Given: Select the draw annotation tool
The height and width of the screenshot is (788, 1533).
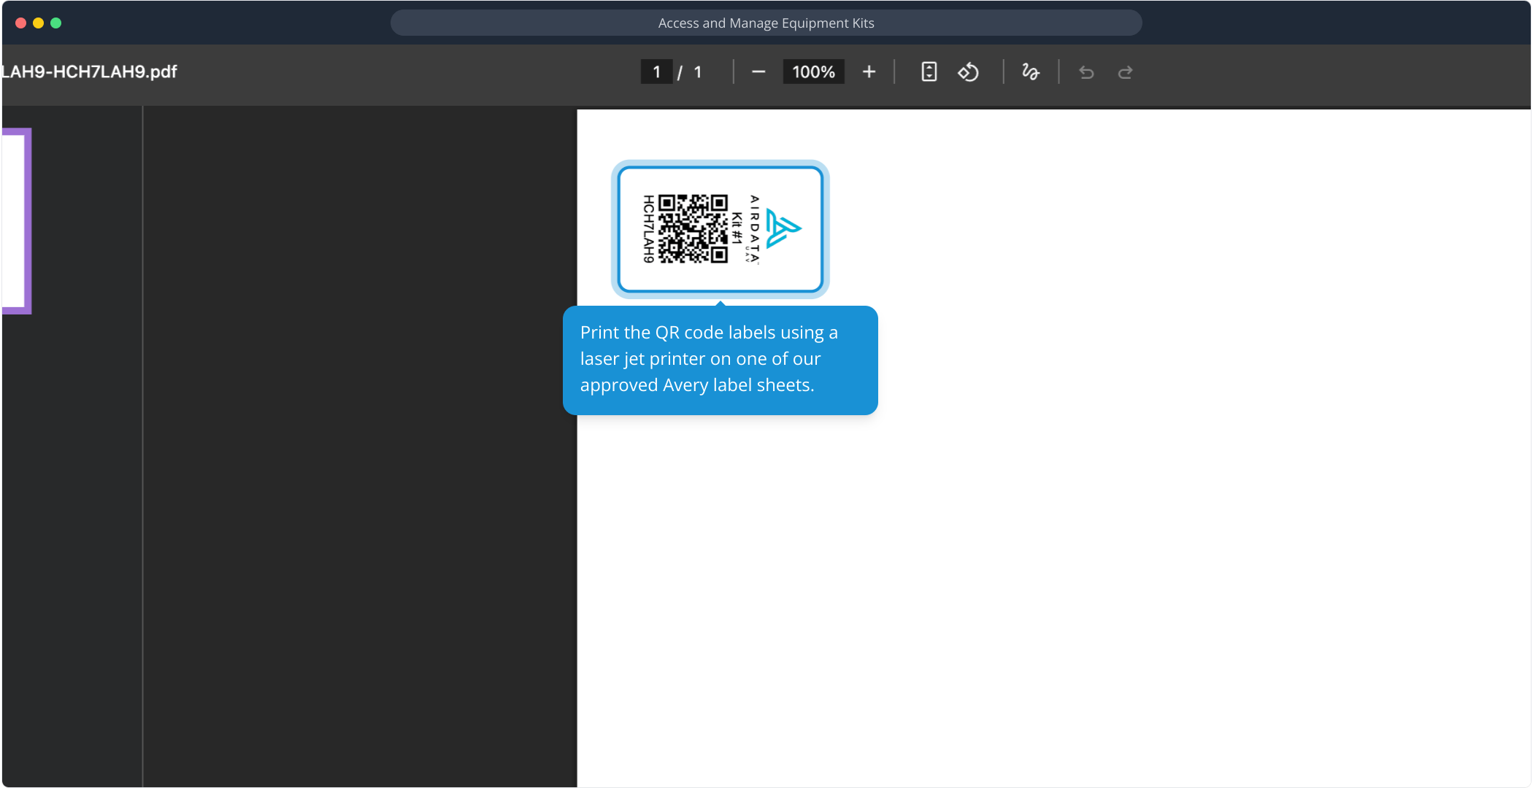Looking at the screenshot, I should pos(1030,72).
